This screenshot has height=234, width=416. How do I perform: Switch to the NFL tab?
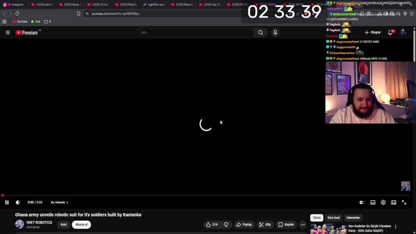point(237,5)
